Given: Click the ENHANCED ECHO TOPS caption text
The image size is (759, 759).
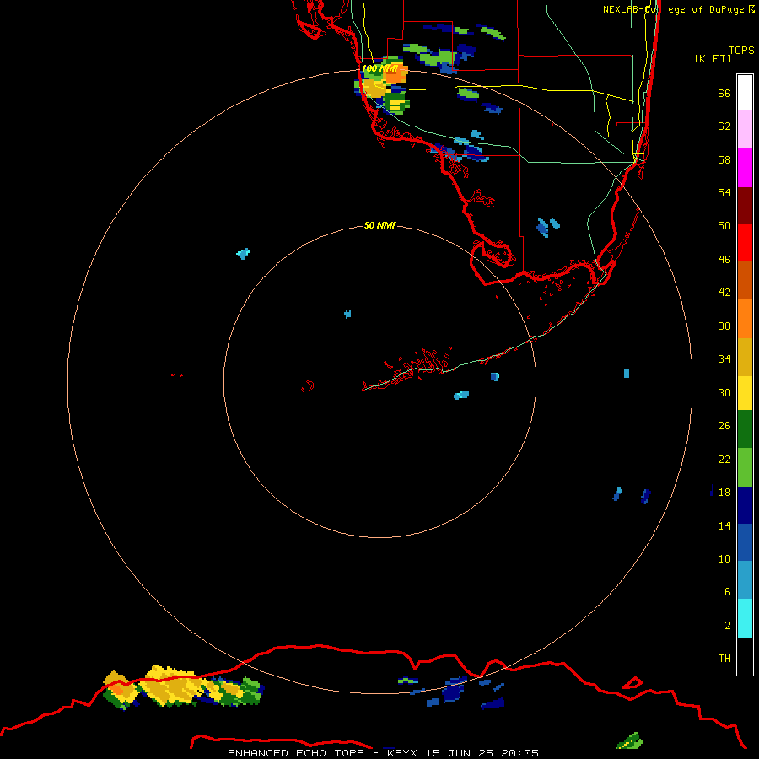Looking at the screenshot, I should [x=296, y=753].
